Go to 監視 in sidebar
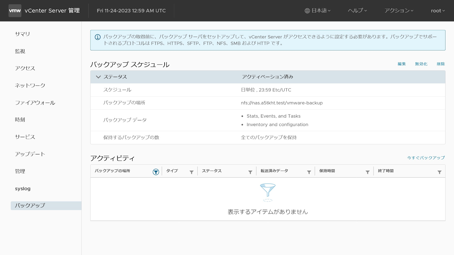Screen dimensions: 454x255 pyautogui.click(x=20, y=51)
